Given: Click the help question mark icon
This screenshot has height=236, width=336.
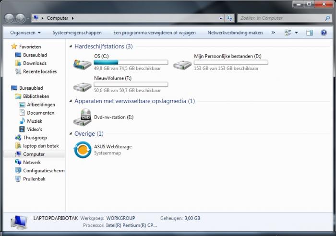Looking at the screenshot, I should point(323,33).
